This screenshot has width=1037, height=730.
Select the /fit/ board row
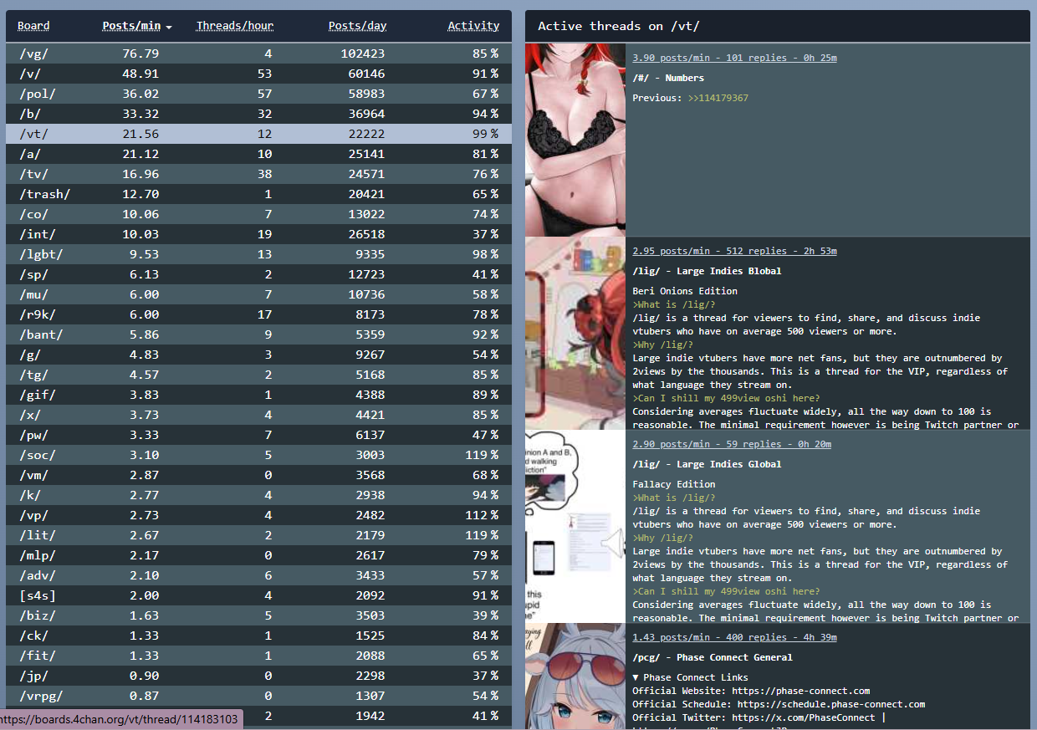coord(258,656)
